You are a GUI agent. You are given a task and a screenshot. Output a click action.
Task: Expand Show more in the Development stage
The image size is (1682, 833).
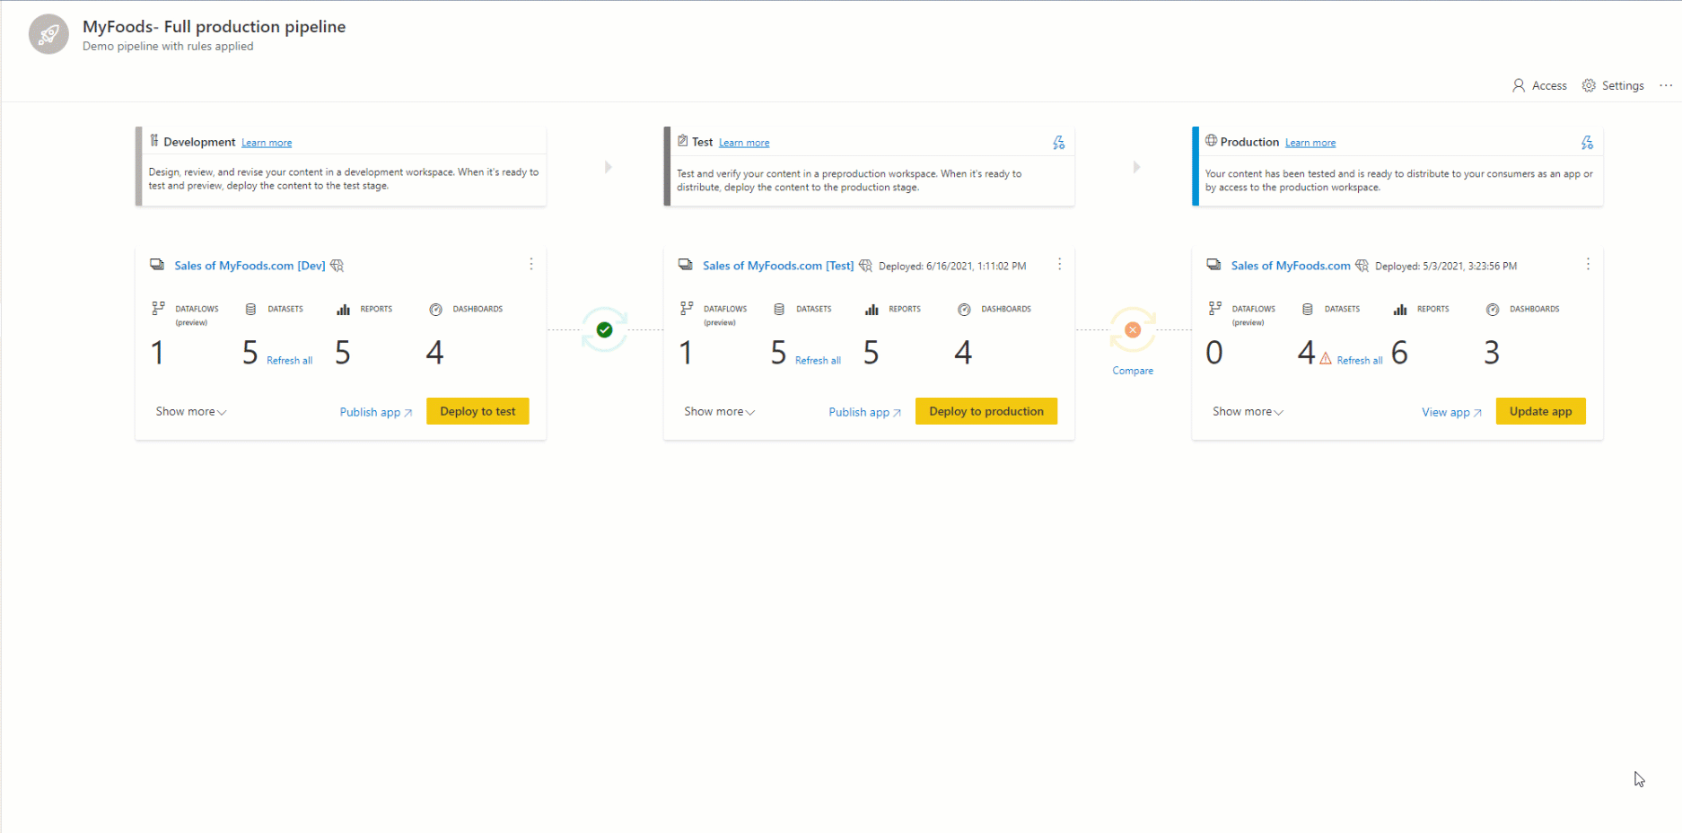(190, 411)
